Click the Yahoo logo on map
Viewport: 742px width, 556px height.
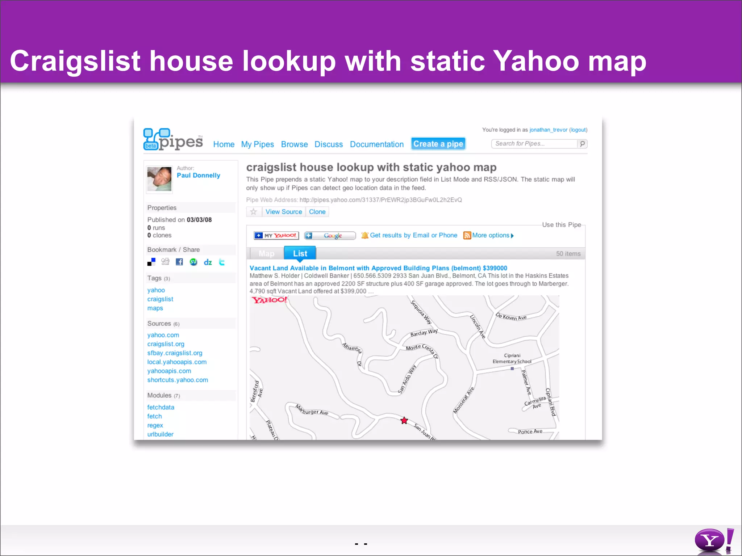point(270,300)
